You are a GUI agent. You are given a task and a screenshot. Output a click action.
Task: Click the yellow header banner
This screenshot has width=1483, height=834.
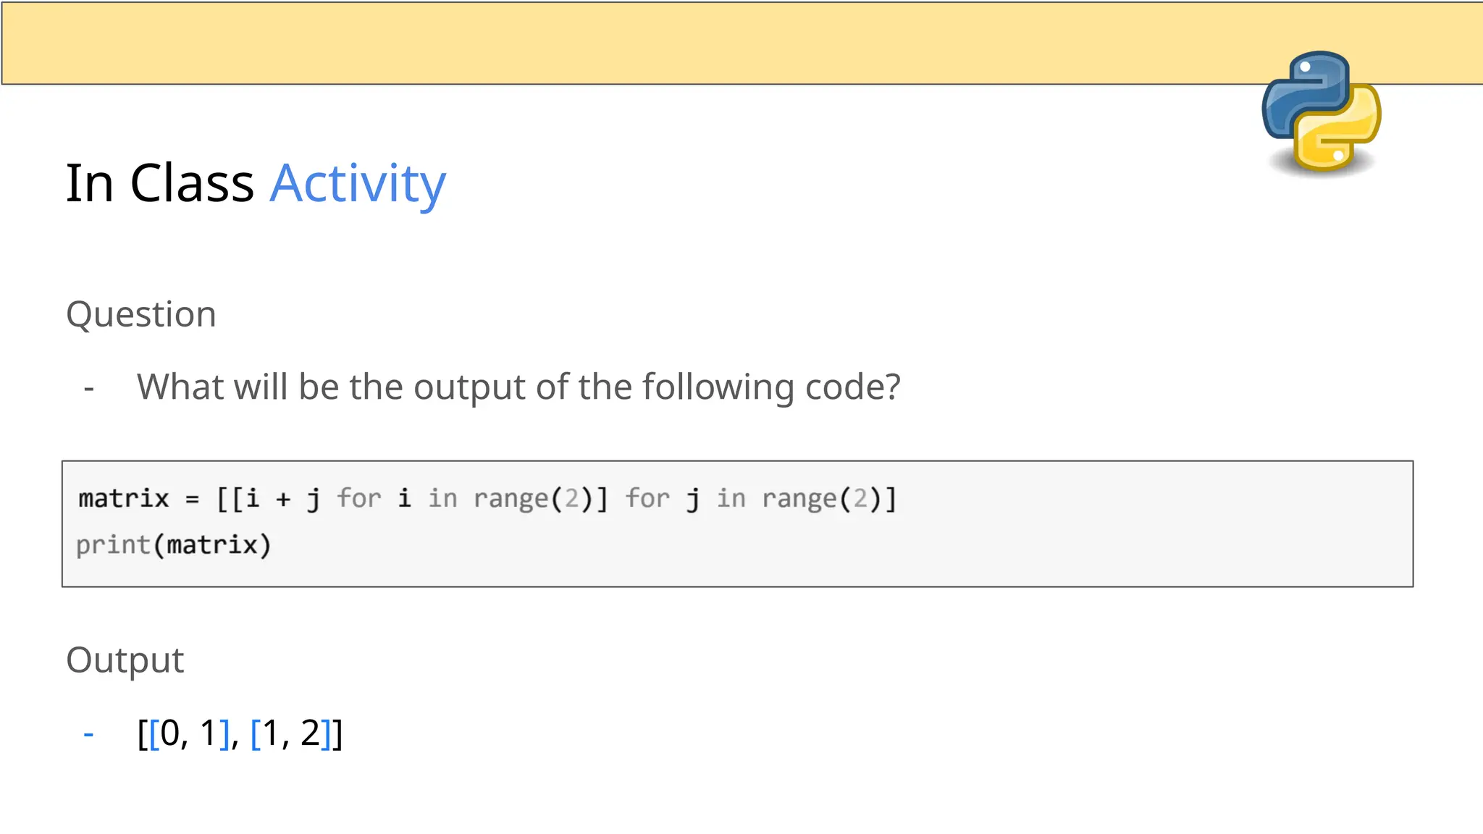click(652, 42)
